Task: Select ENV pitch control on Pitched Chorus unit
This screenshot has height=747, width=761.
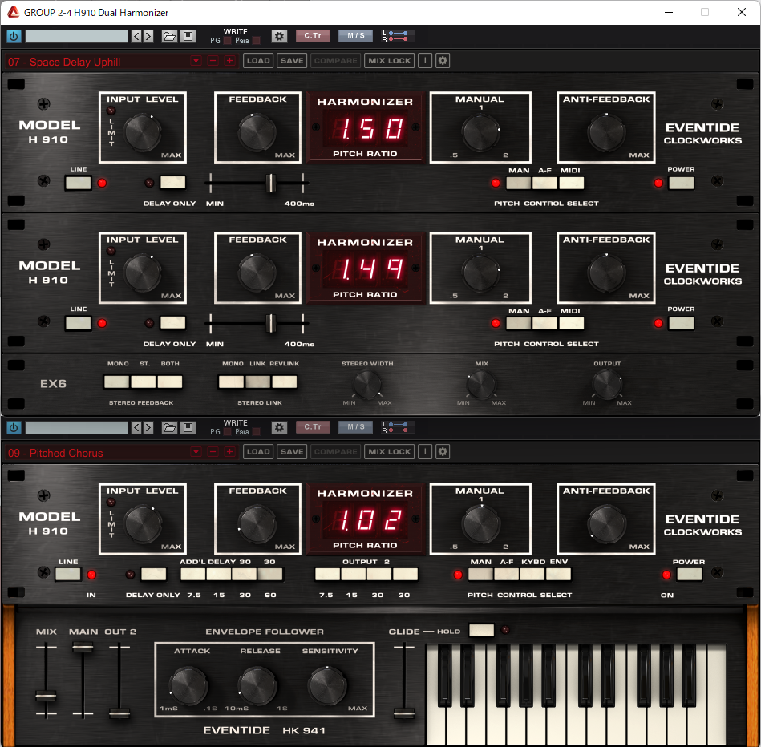Action: pyautogui.click(x=558, y=575)
